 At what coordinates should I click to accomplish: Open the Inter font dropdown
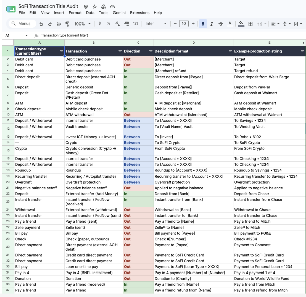pyautogui.click(x=156, y=24)
